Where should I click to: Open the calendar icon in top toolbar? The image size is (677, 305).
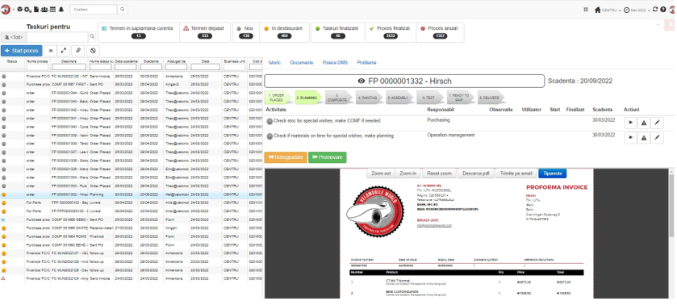[x=52, y=10]
